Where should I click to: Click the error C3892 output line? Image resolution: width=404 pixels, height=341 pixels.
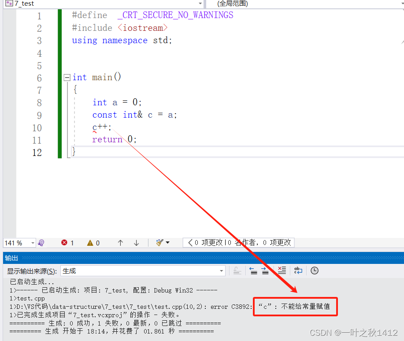[170, 307]
